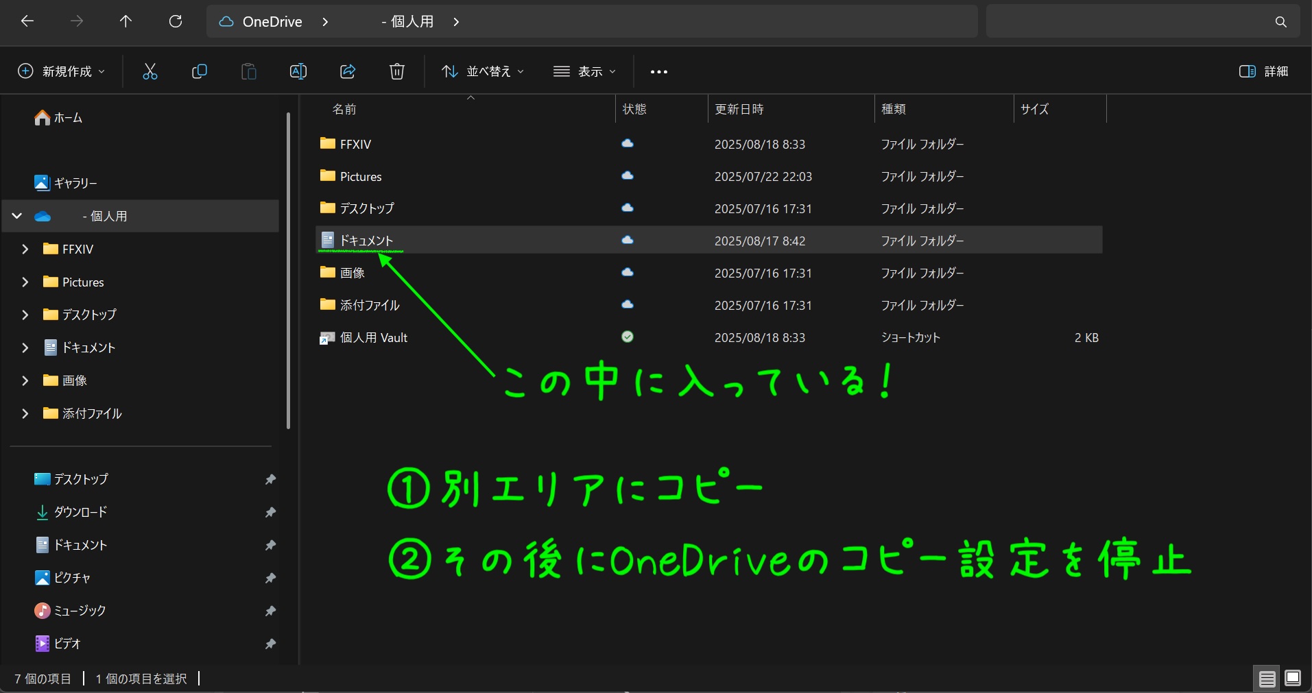
Task: Click the navigation pane scrollbar
Action: coord(289,270)
